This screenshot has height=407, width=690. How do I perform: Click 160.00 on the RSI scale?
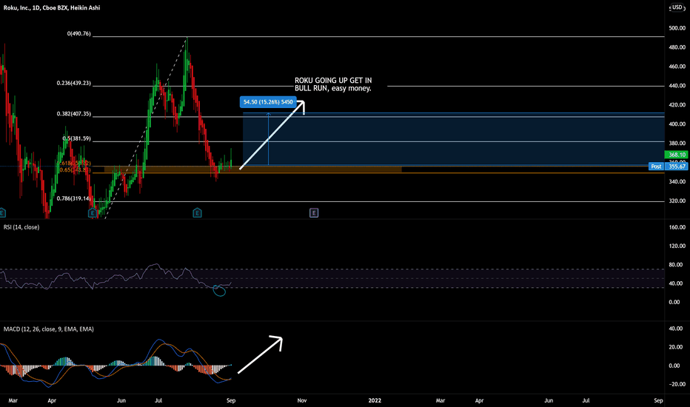point(677,227)
